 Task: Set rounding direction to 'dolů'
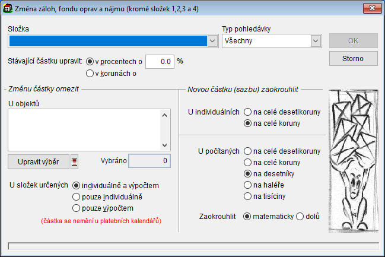300,216
